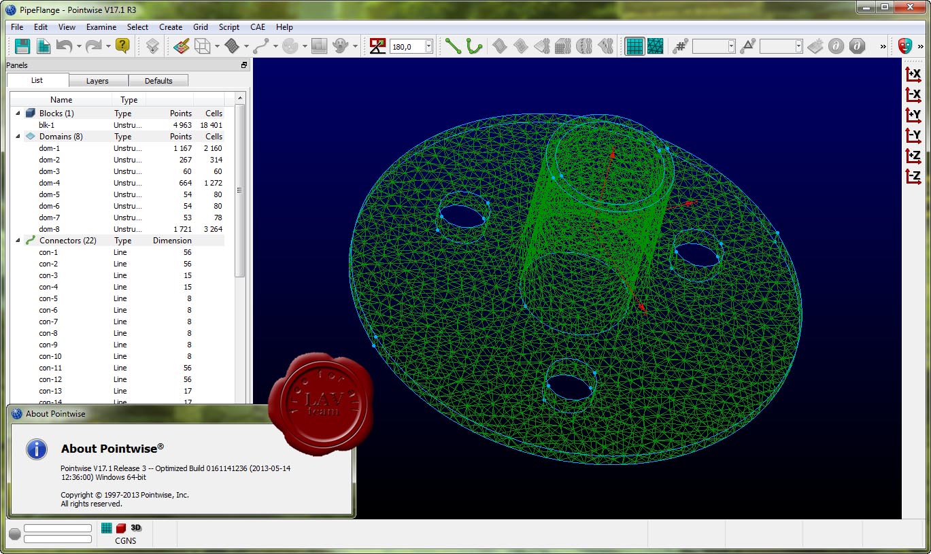Open the Redo history dropdown arrow
931x554 pixels.
(108, 46)
